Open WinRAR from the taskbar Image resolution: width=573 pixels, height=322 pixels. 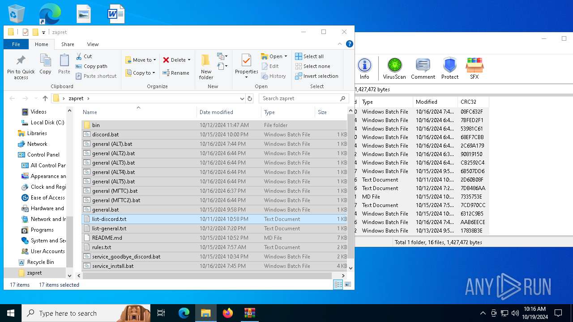tap(250, 313)
